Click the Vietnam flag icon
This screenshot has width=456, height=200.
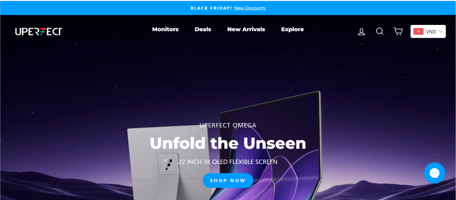click(418, 32)
